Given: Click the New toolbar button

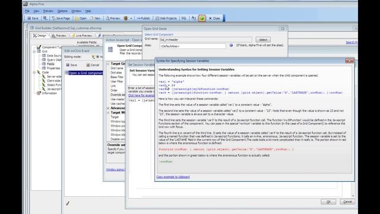Looking at the screenshot, I should 95,18.
